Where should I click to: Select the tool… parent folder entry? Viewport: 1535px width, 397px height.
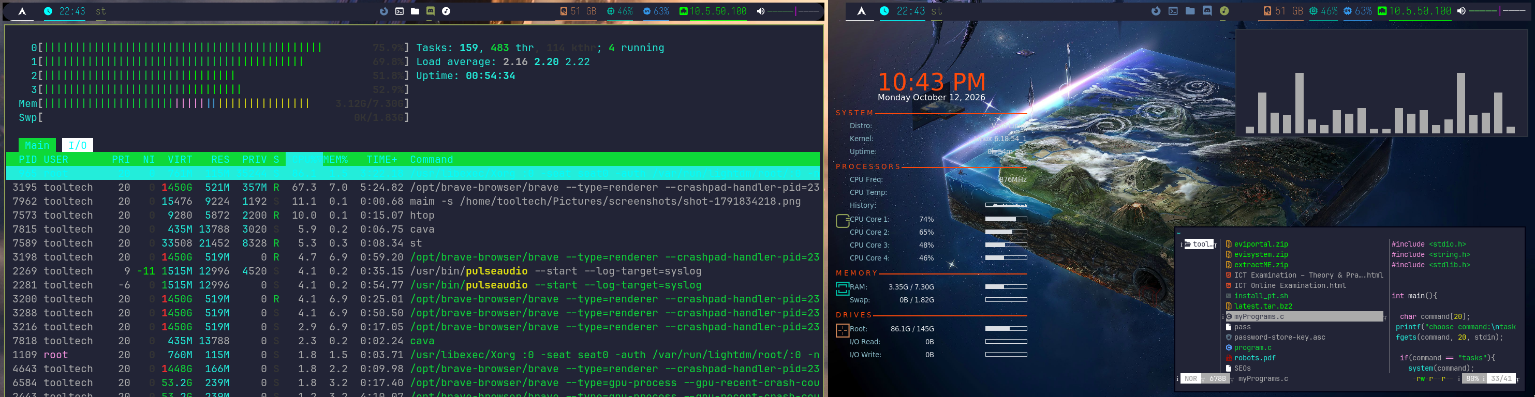[x=1199, y=244]
